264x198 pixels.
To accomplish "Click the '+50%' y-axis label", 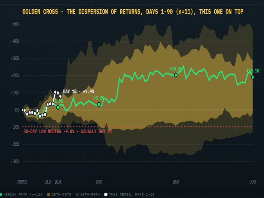I will (x=15, y=24).
